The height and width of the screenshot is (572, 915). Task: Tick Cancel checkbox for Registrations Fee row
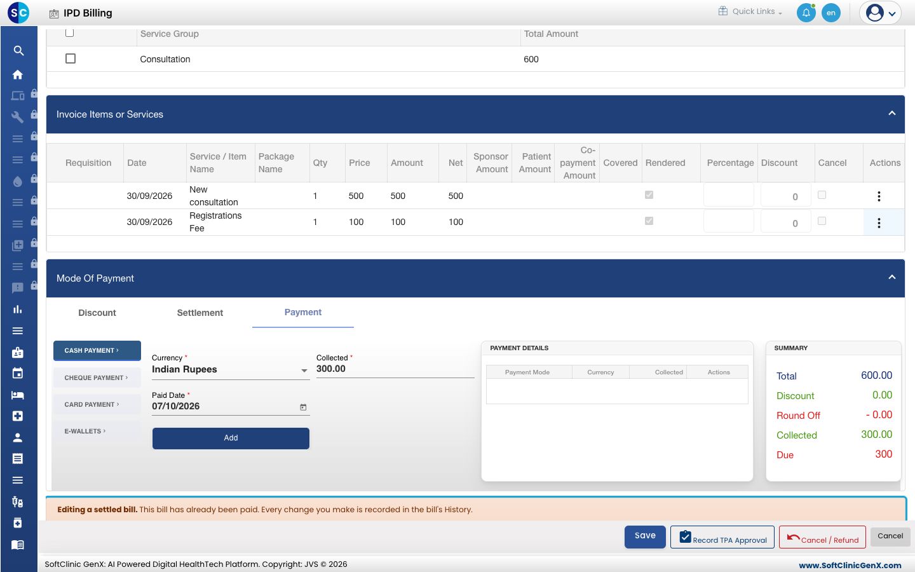point(822,221)
